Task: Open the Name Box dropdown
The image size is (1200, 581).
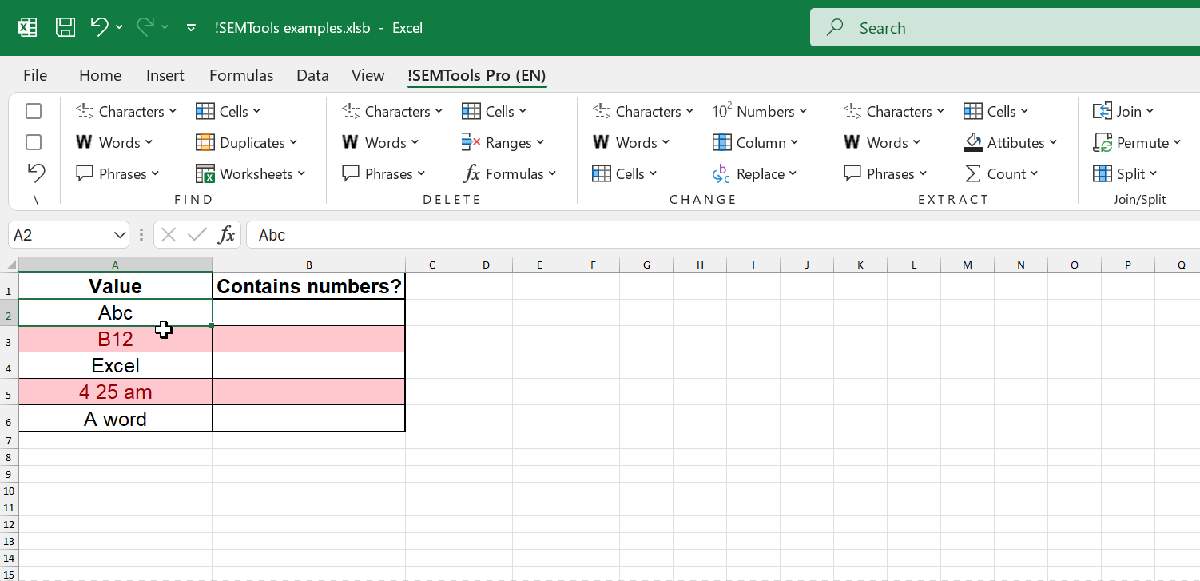Action: (119, 234)
